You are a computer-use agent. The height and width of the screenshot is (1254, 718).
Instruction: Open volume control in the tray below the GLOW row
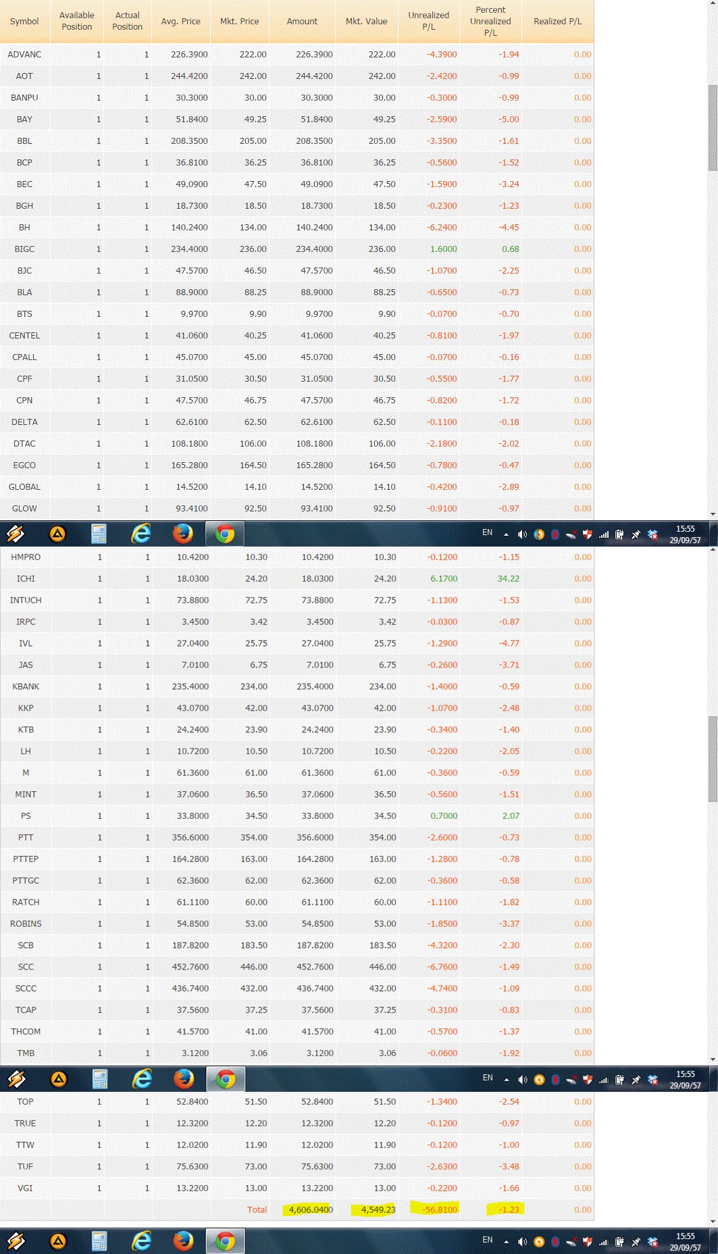coord(522,534)
